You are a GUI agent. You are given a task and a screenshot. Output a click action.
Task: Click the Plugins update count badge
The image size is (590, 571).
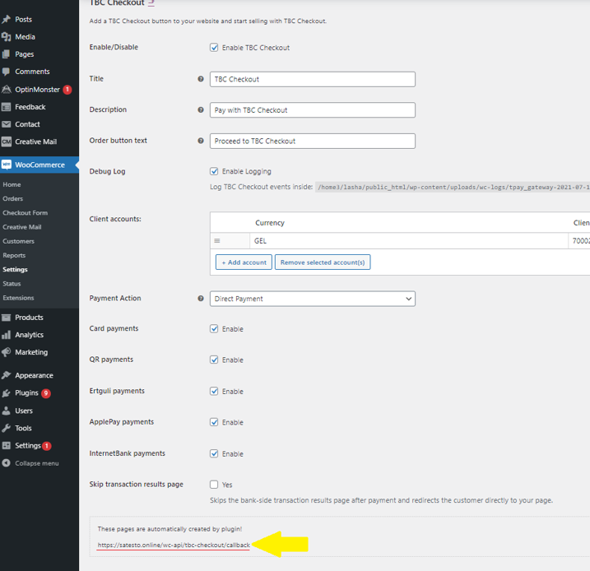point(46,393)
